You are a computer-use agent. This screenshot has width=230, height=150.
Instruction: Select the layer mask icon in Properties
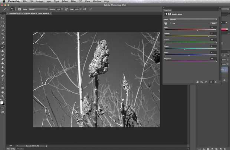pos(170,14)
